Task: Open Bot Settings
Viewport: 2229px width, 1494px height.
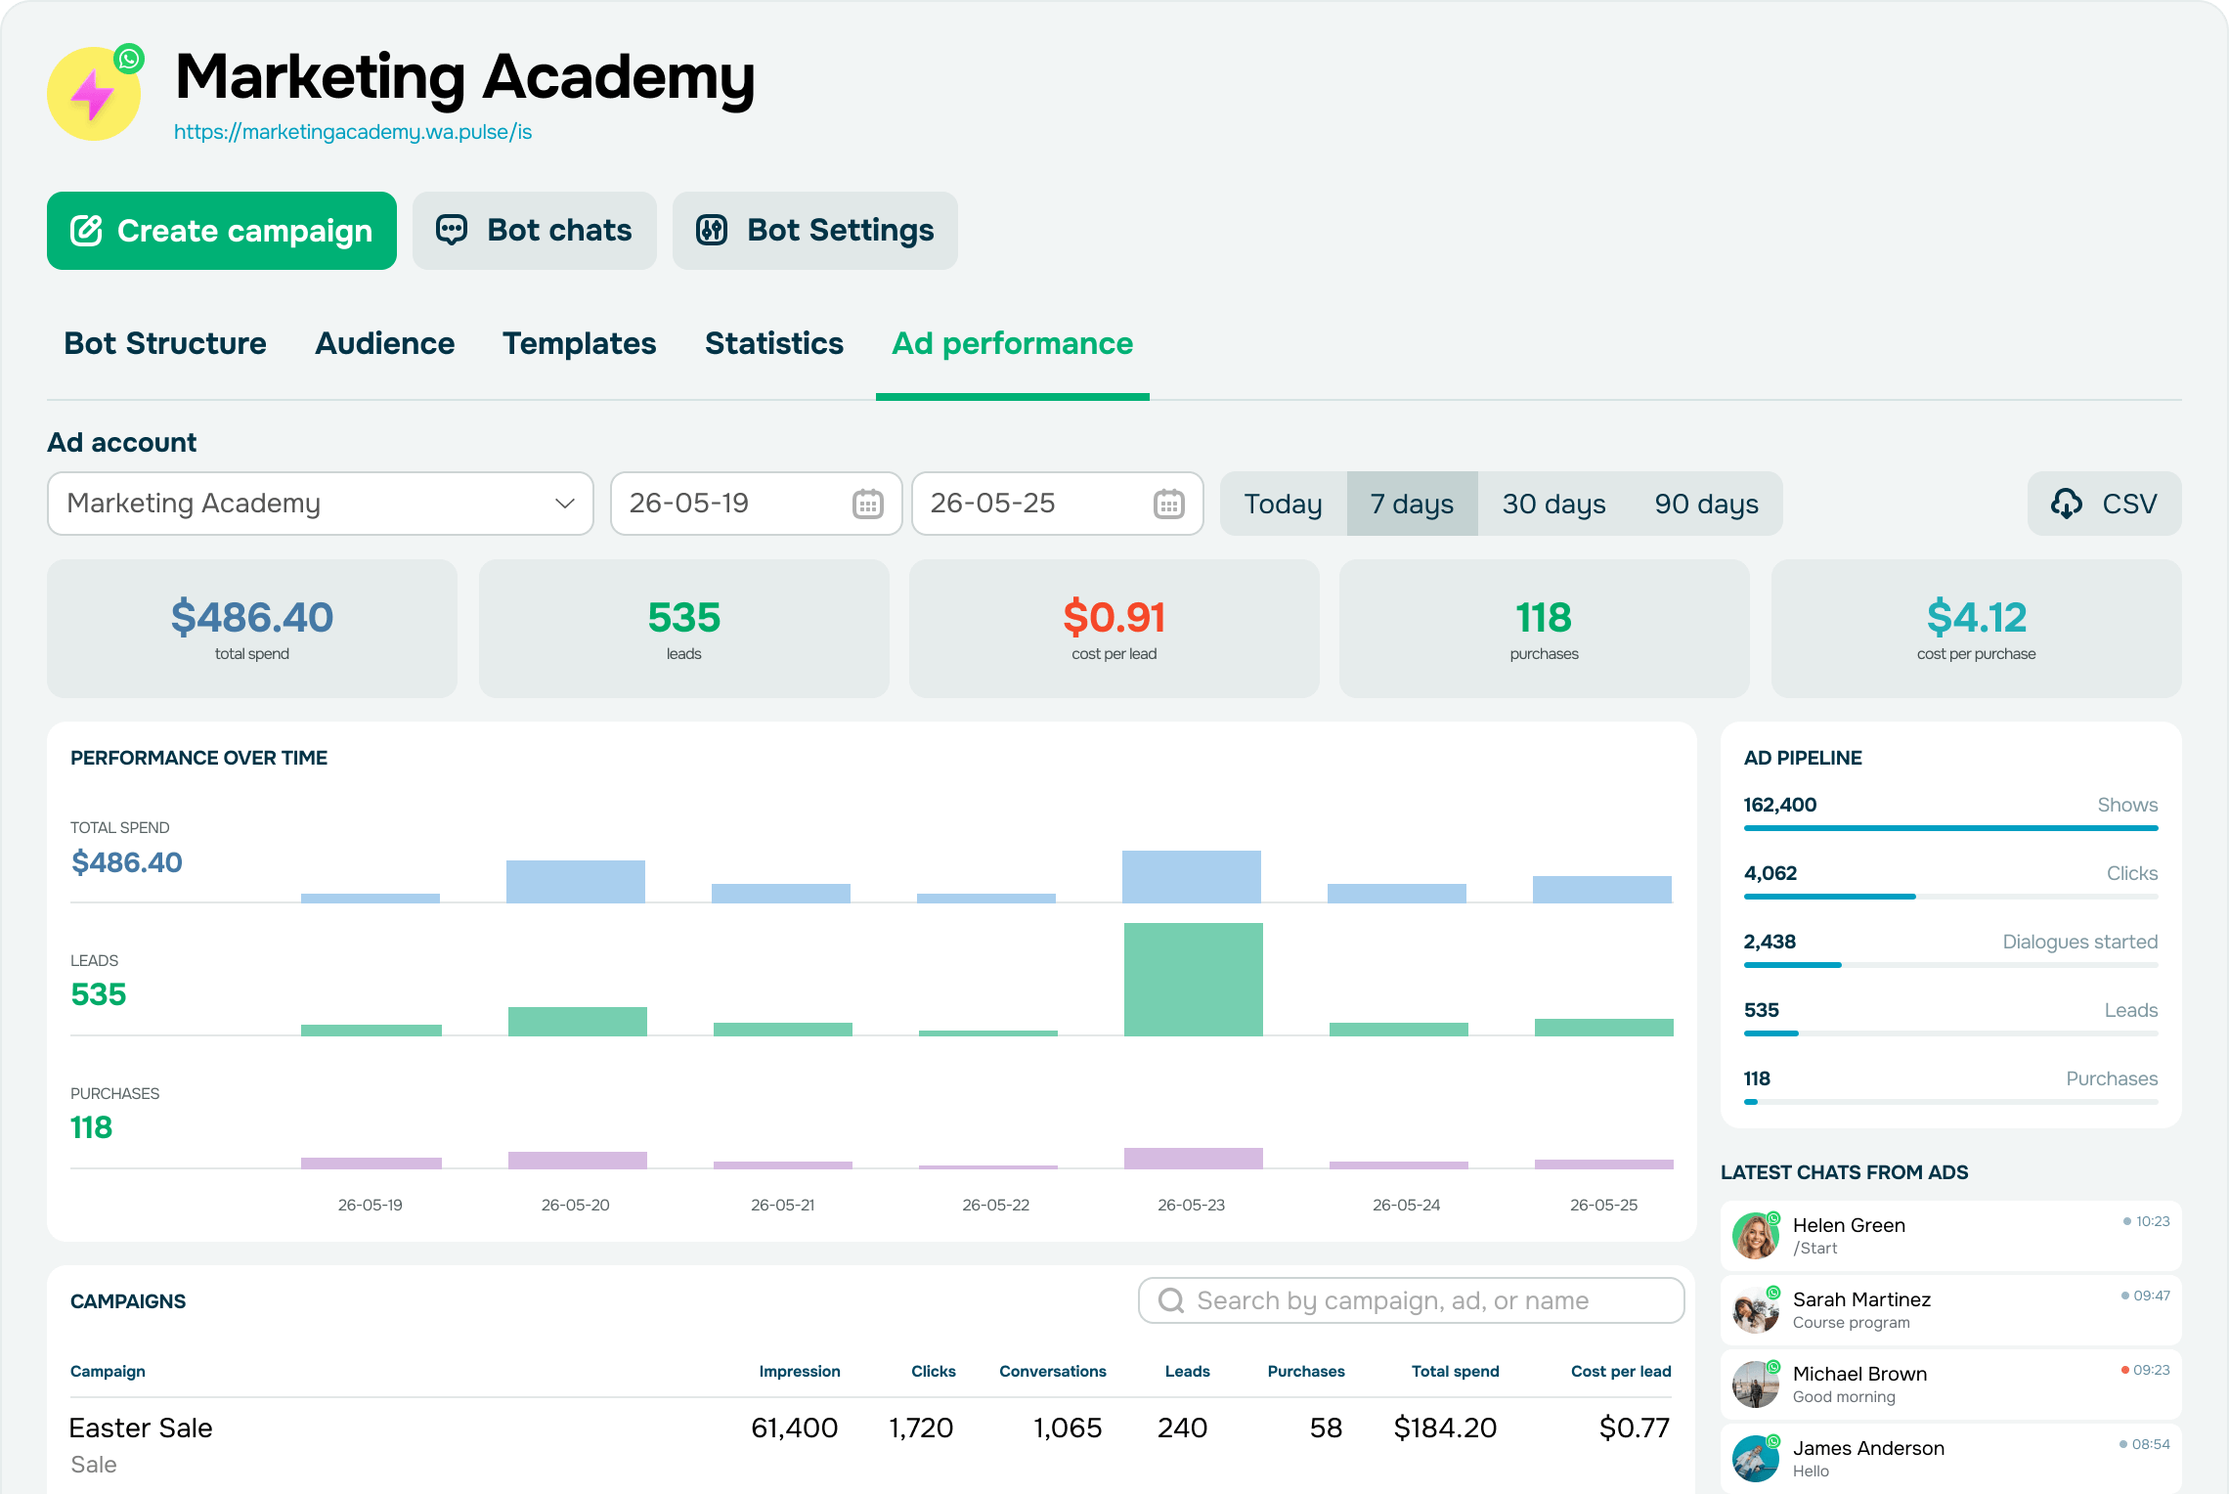Action: pyautogui.click(x=815, y=231)
